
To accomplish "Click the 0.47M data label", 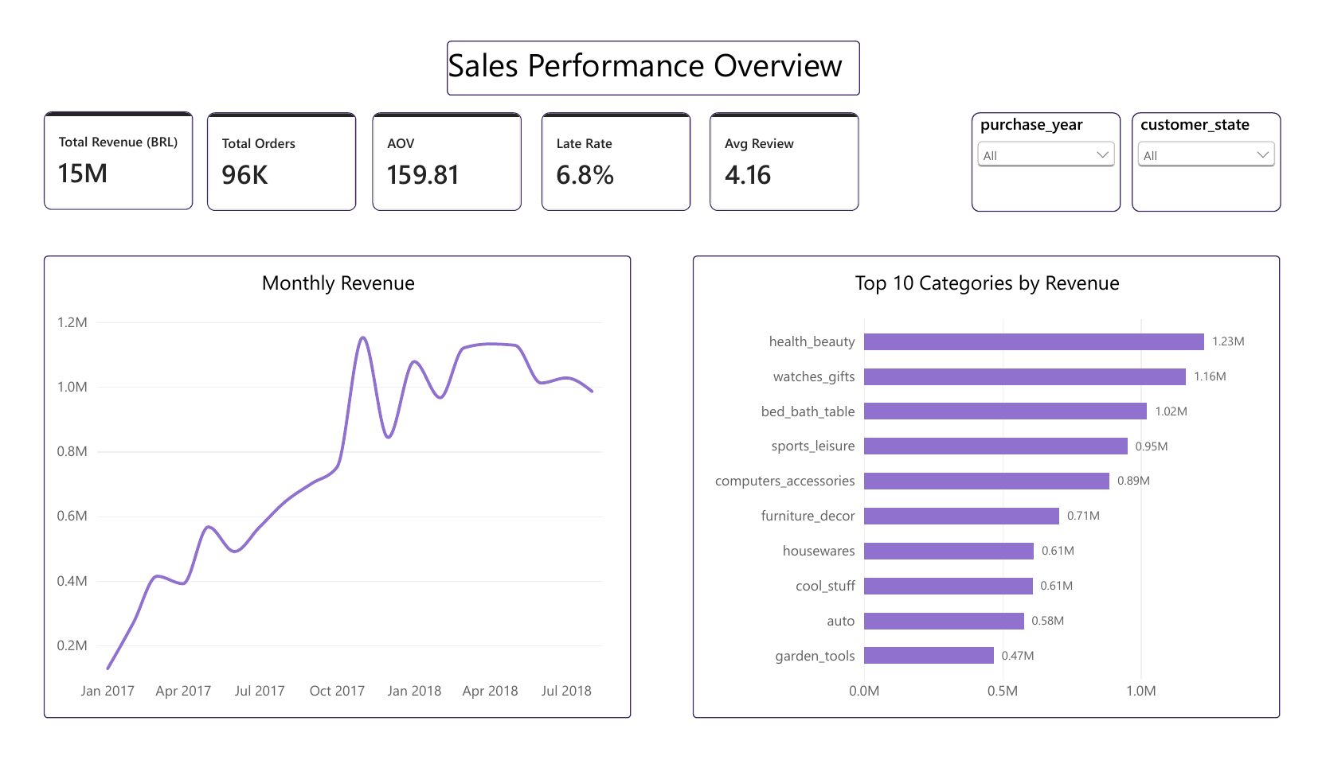I will [1018, 656].
